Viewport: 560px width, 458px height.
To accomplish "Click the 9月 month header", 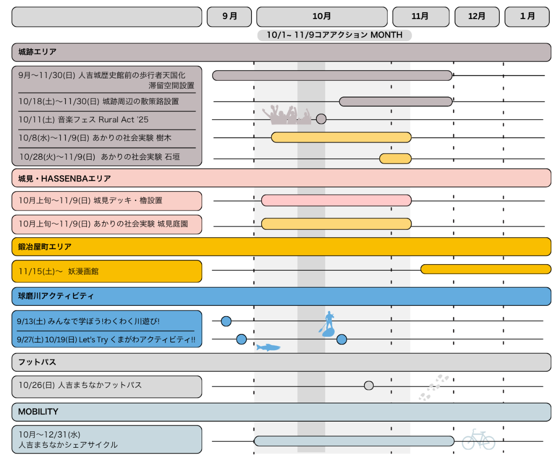I will click(x=230, y=17).
